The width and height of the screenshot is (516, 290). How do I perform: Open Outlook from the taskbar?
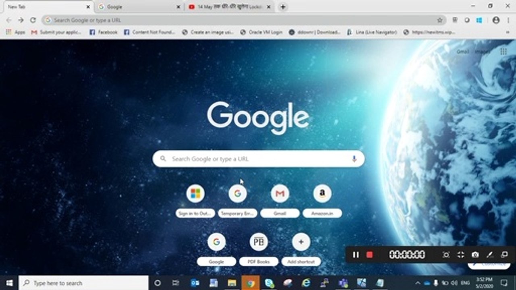[x=195, y=283]
